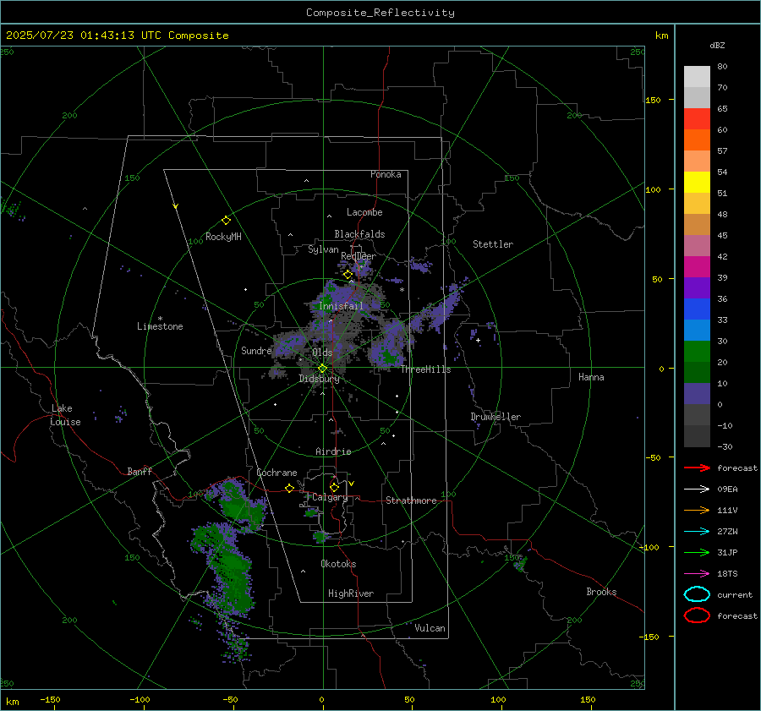Pick the light blue 30–33 dBZ swatch
The width and height of the screenshot is (761, 711).
[697, 330]
